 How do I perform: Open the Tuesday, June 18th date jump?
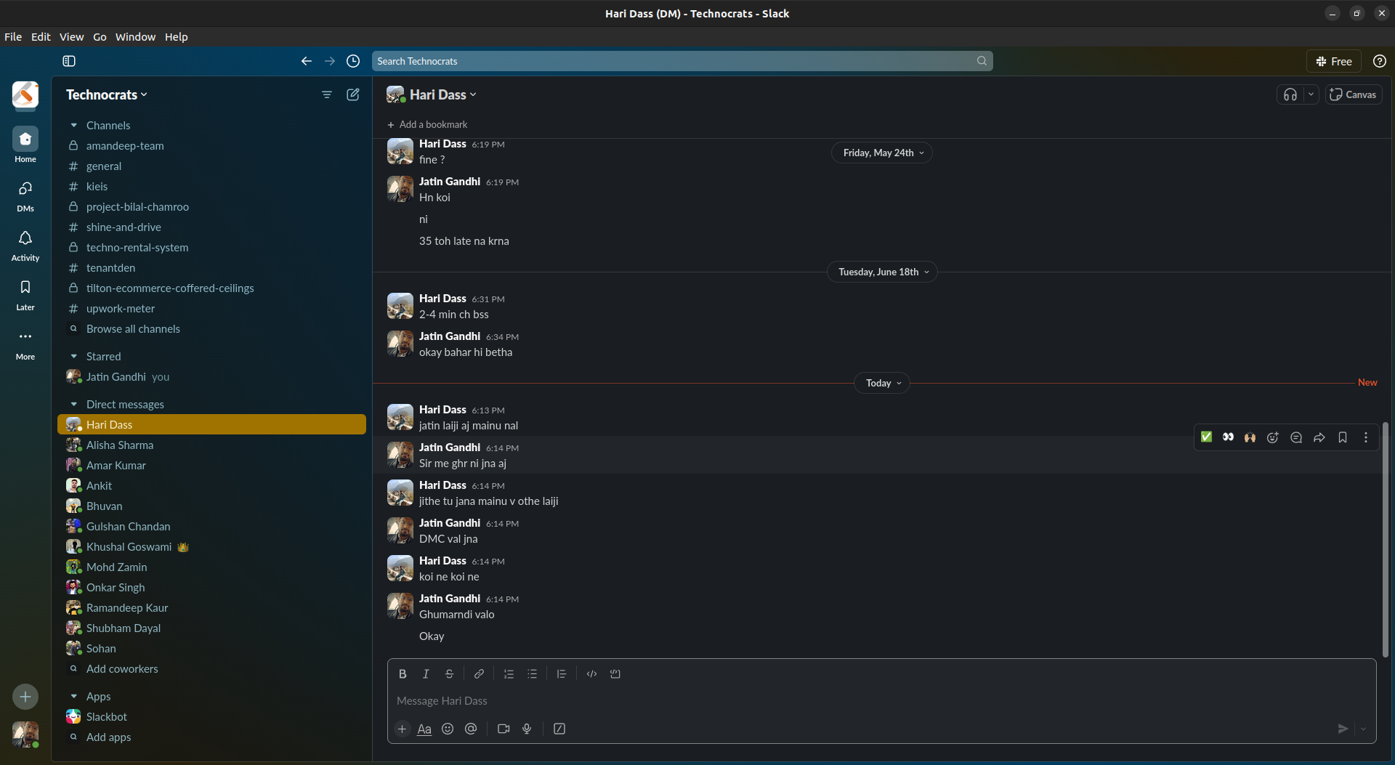[x=882, y=272]
